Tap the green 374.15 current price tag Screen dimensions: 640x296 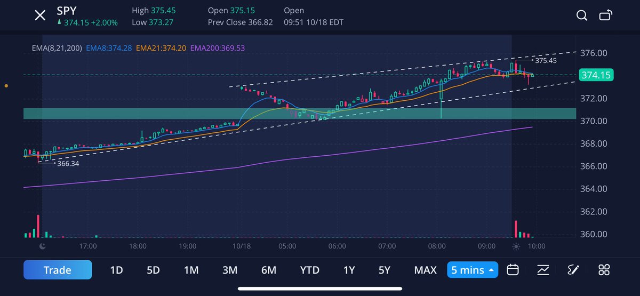click(596, 75)
